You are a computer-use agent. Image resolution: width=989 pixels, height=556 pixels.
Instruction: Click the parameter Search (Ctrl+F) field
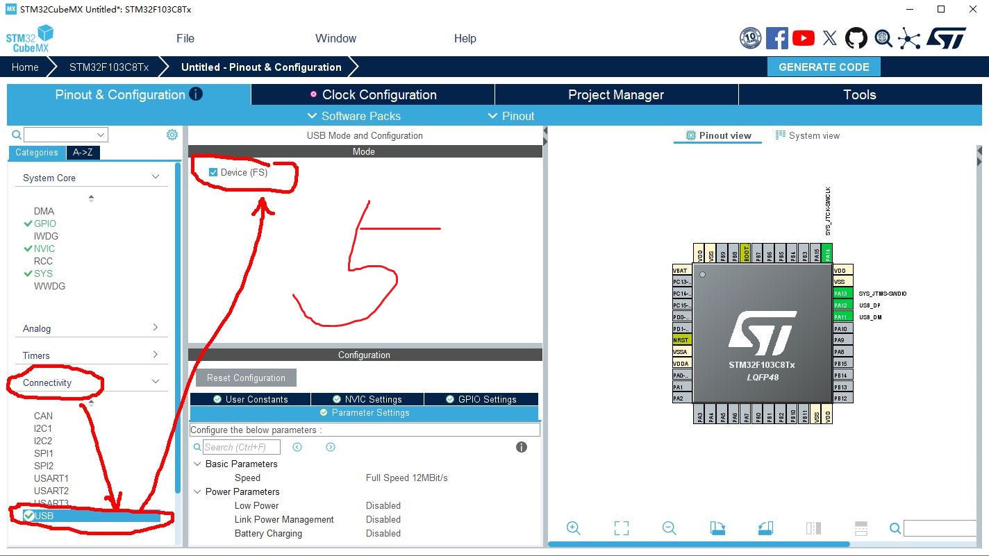[242, 447]
